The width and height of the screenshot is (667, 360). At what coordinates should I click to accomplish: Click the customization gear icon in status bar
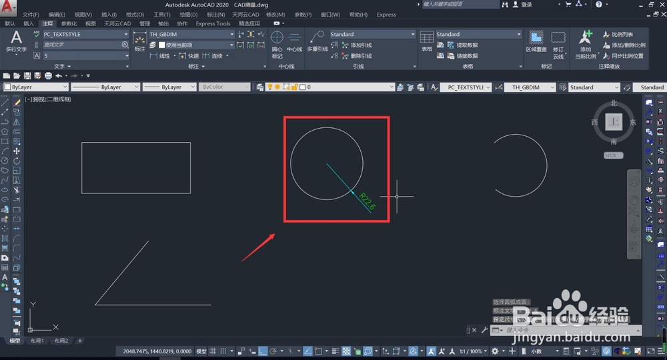495,351
